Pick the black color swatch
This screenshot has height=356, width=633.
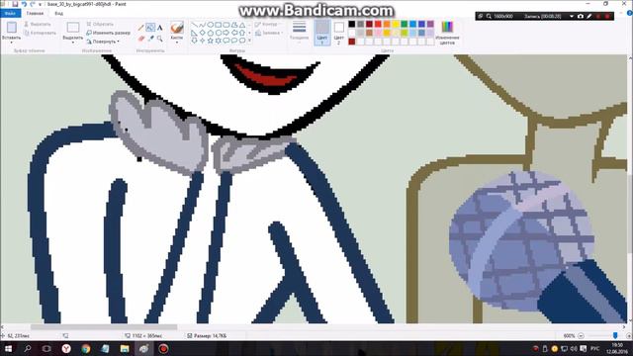click(352, 24)
